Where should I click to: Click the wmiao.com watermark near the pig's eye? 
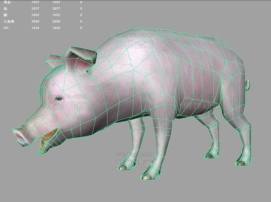68,96
